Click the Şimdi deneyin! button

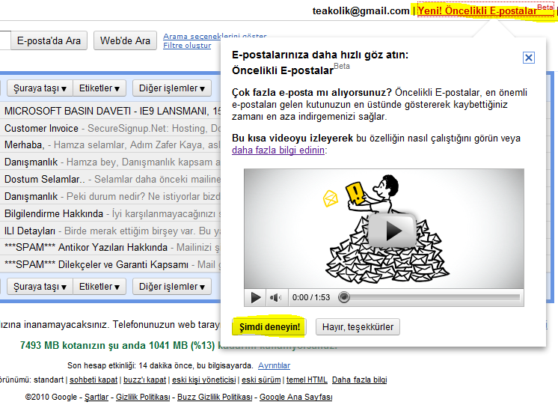[x=269, y=326]
